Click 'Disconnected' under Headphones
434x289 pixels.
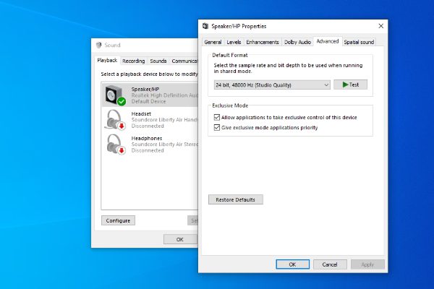(x=148, y=150)
